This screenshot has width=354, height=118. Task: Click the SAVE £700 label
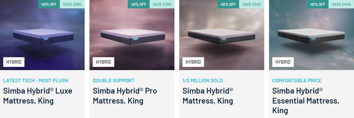point(162,4)
